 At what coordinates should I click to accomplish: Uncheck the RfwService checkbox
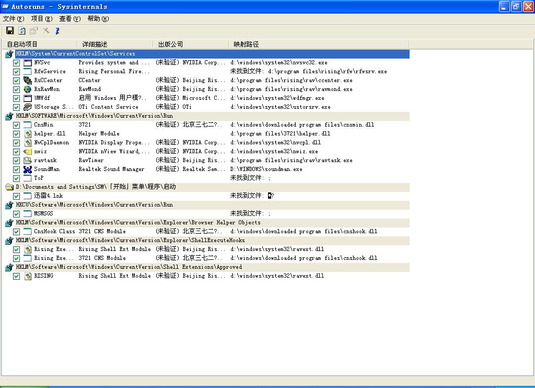pyautogui.click(x=16, y=72)
